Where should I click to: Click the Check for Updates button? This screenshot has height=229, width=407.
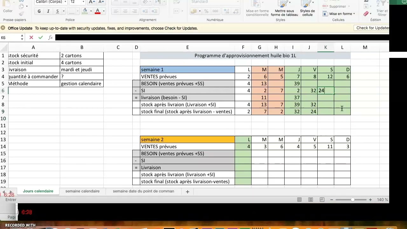pyautogui.click(x=372, y=28)
